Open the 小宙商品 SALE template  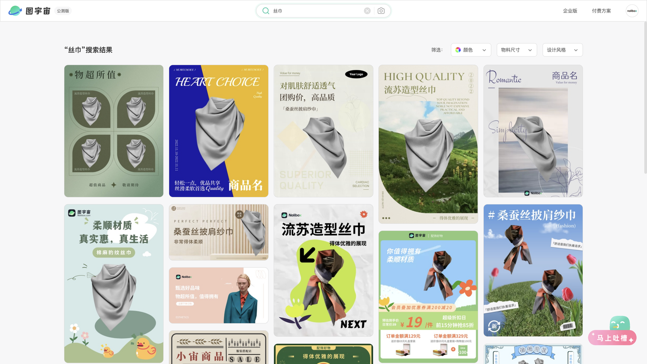219,348
